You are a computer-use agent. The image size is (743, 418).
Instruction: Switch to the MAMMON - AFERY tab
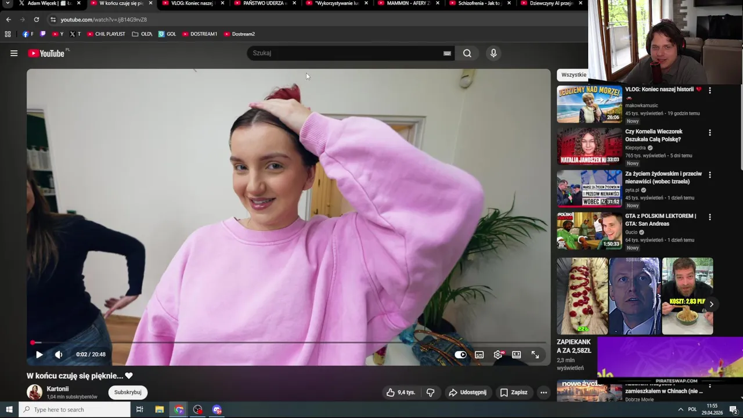409,3
